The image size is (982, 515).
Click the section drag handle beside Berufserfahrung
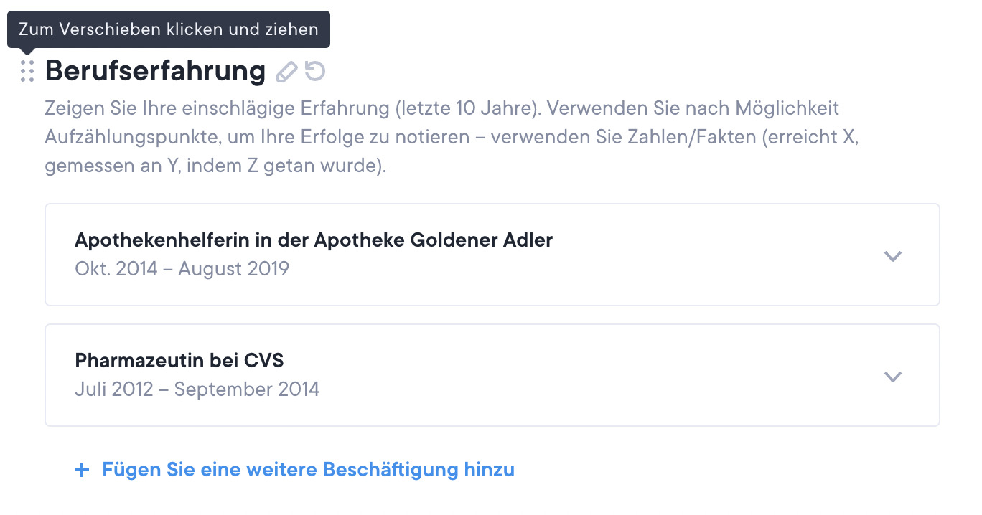[x=27, y=71]
